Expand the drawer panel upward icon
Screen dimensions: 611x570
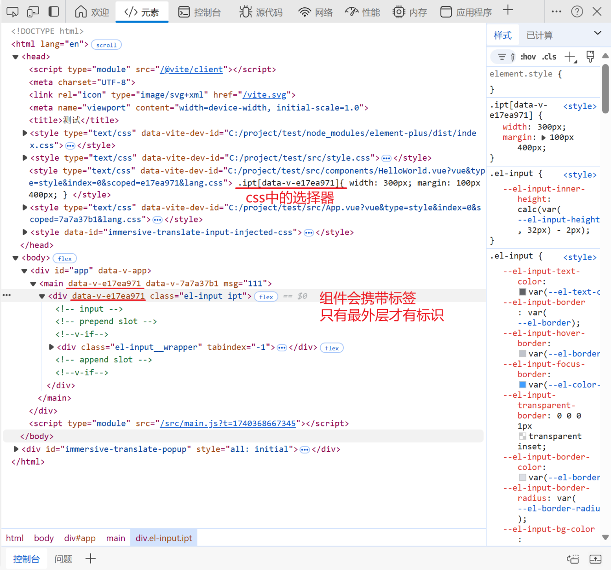[595, 559]
